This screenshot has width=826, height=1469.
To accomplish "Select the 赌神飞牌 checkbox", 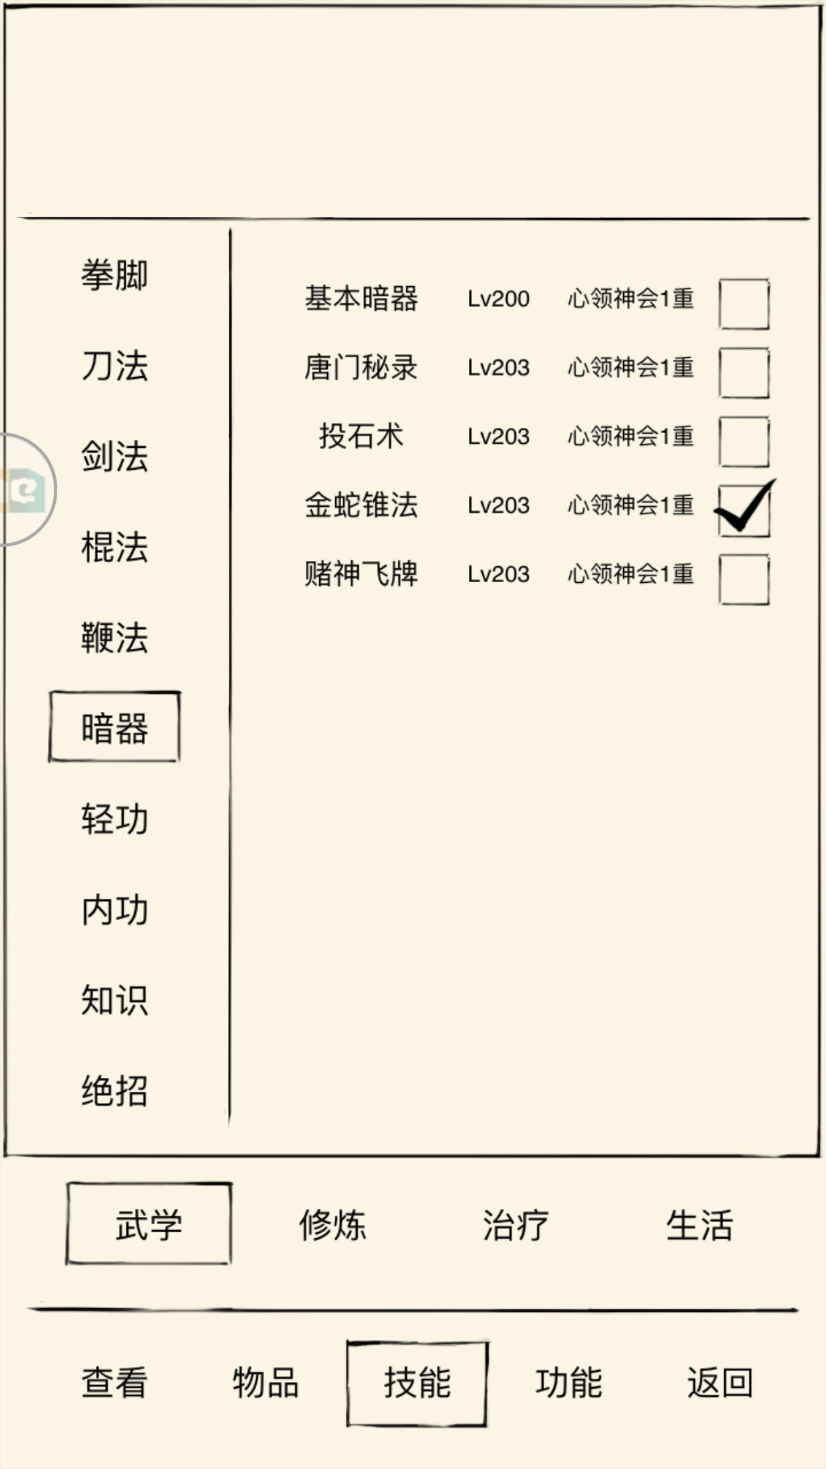I will 744,579.
